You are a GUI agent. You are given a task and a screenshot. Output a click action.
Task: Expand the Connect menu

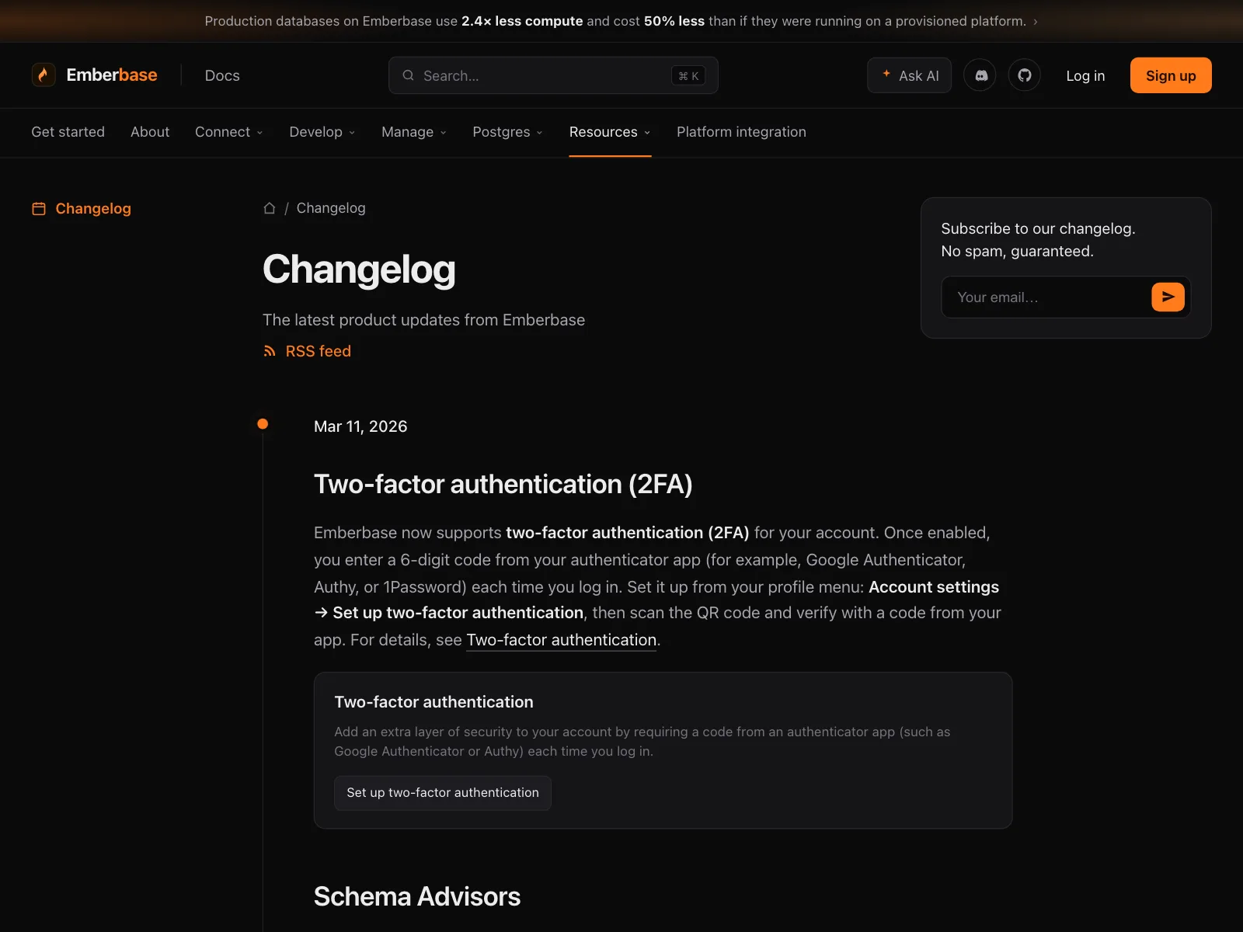pos(229,132)
